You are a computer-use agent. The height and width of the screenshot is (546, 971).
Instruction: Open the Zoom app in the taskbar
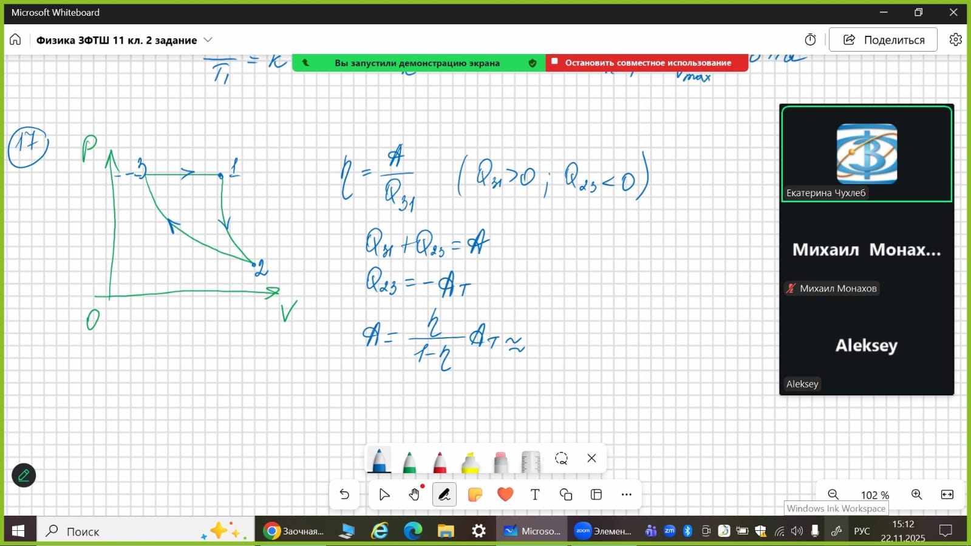point(602,531)
